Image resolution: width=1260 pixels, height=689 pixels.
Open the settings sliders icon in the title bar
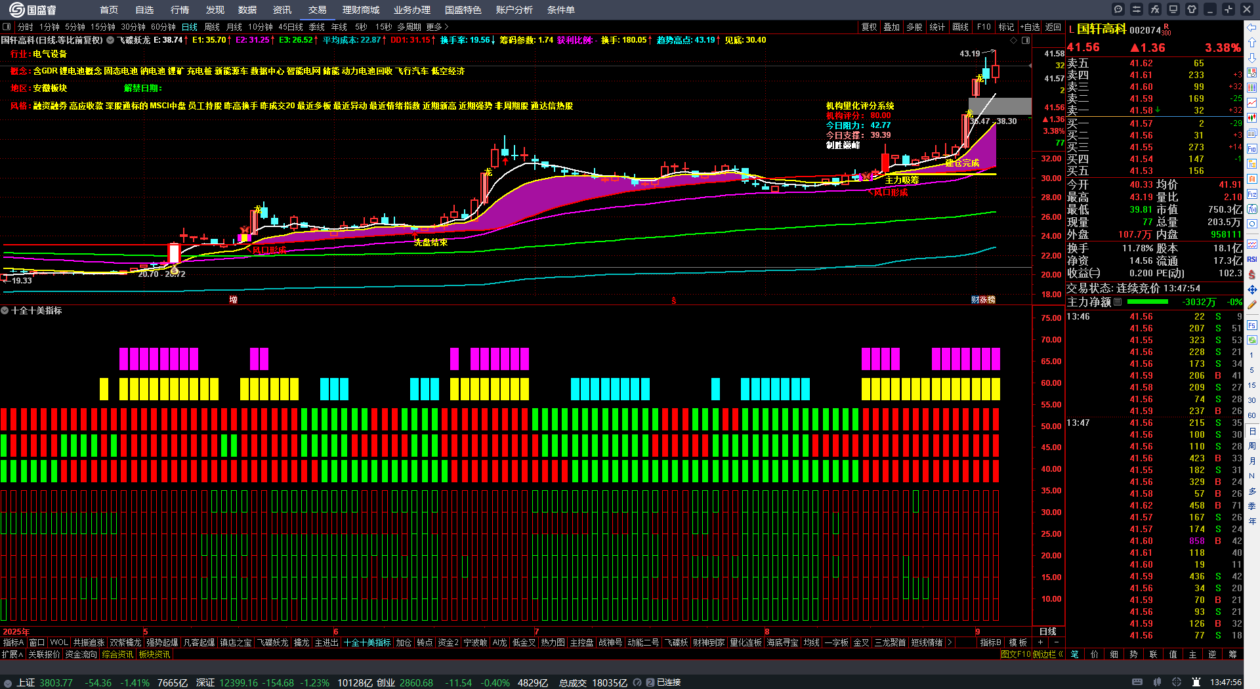pyautogui.click(x=1137, y=9)
